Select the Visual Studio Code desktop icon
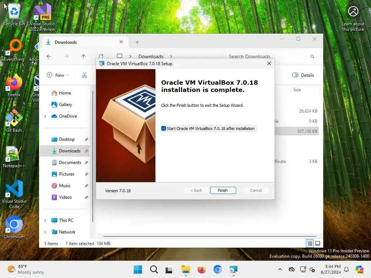Viewport: 371px width, 278px height. pos(14,194)
